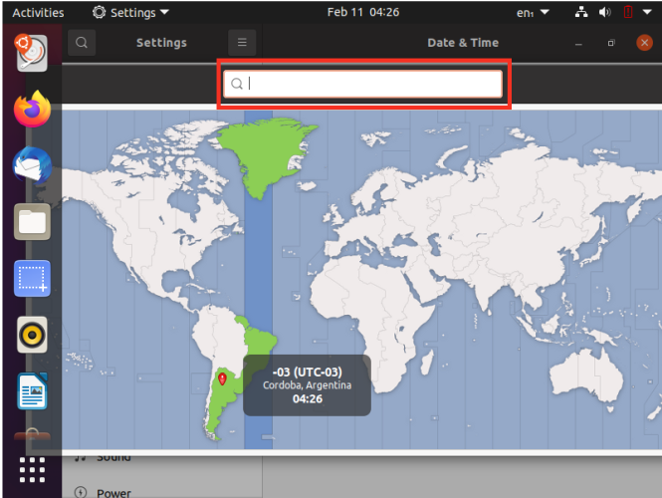Open the en input source dropdown
The image size is (662, 498).
pos(533,13)
